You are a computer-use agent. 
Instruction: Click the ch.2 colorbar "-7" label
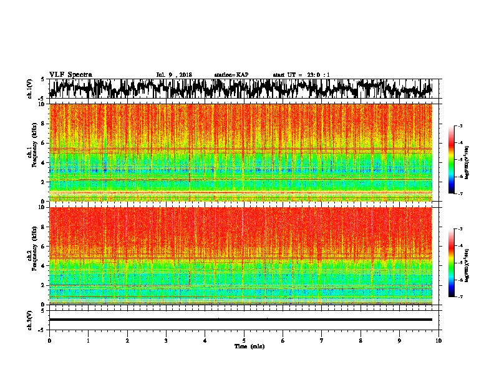460,296
